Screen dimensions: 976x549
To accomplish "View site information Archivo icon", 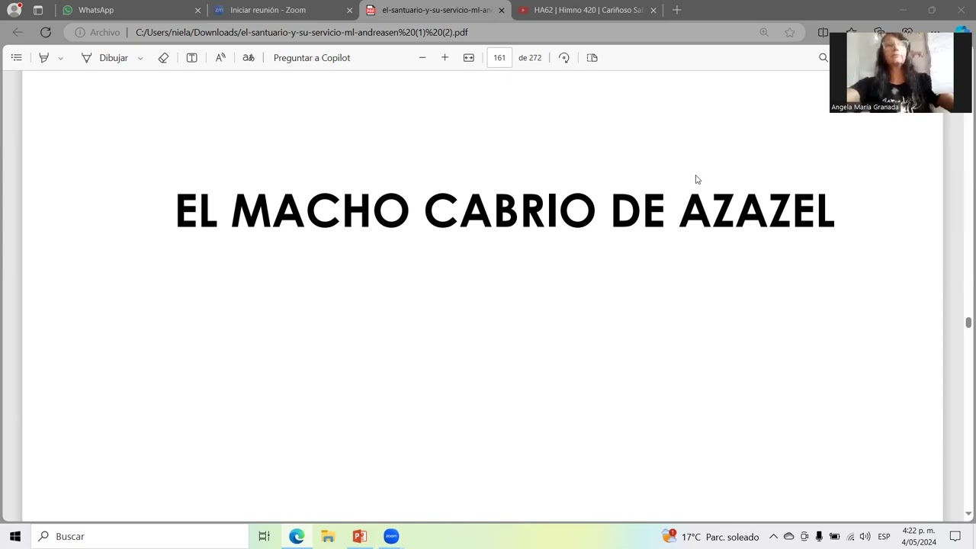I will [x=97, y=33].
